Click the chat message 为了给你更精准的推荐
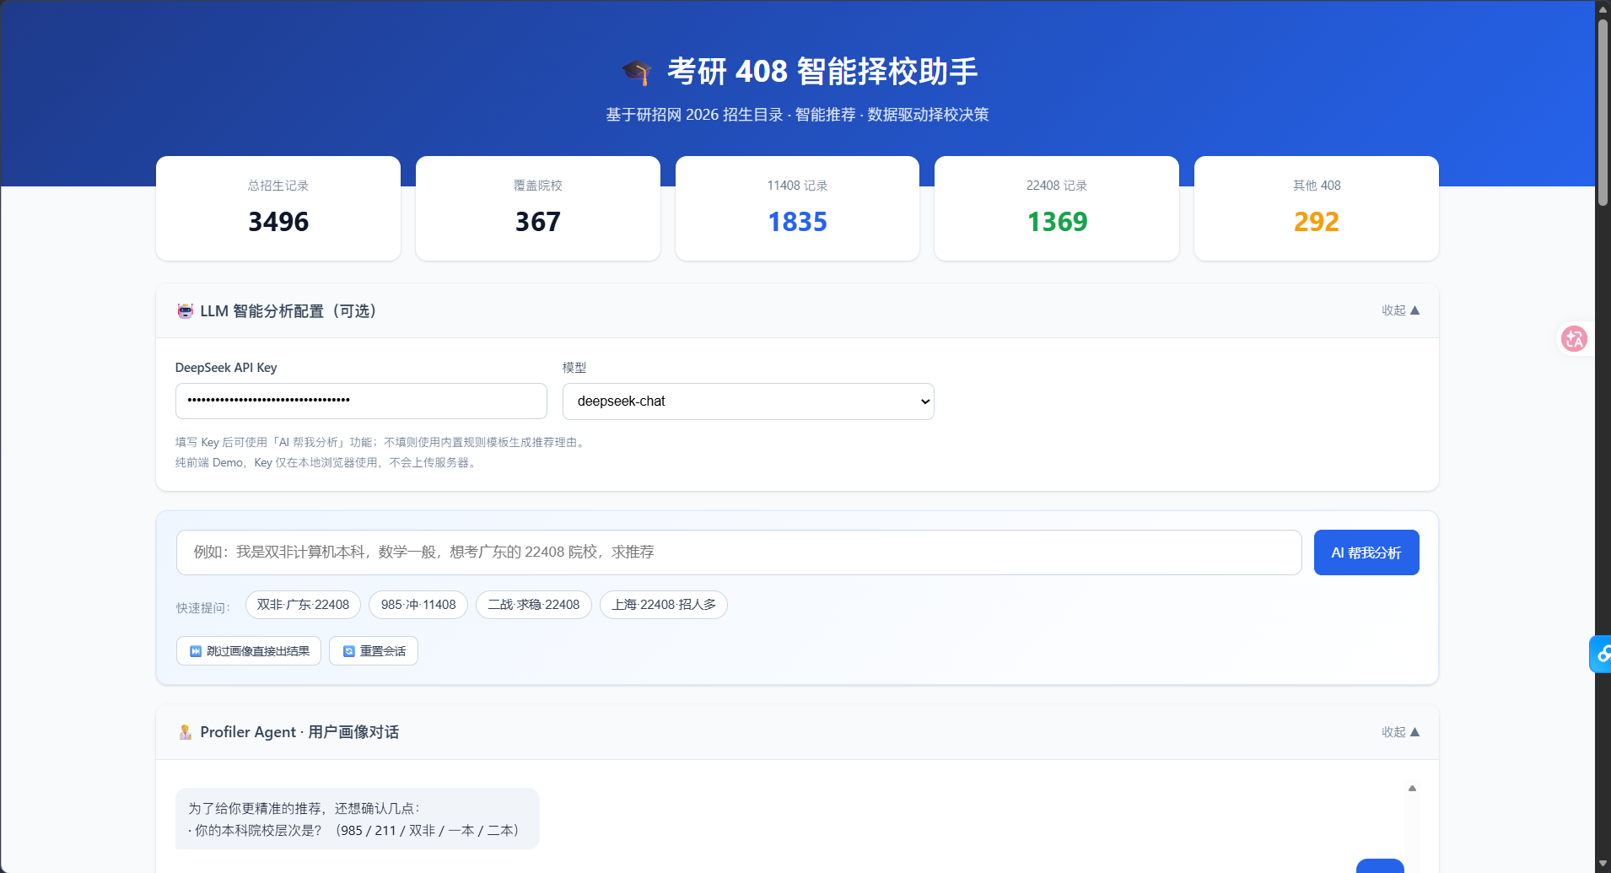1611x873 pixels. click(358, 818)
